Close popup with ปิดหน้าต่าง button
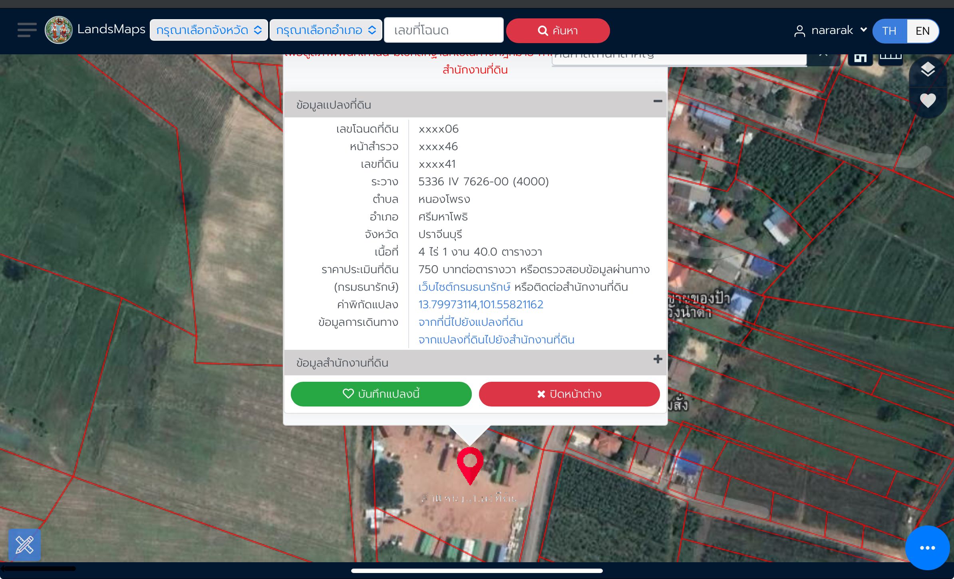This screenshot has width=954, height=579. [x=569, y=394]
